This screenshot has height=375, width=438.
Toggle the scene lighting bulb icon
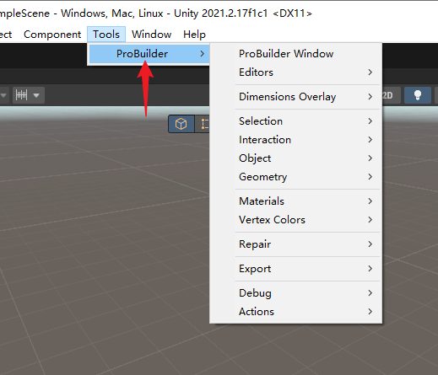click(418, 95)
